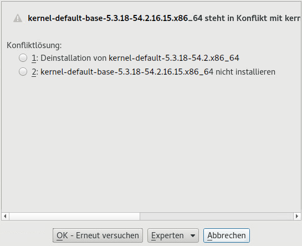
Task: Click the 'Deinstallation von' text in option 1
Action: [73, 58]
